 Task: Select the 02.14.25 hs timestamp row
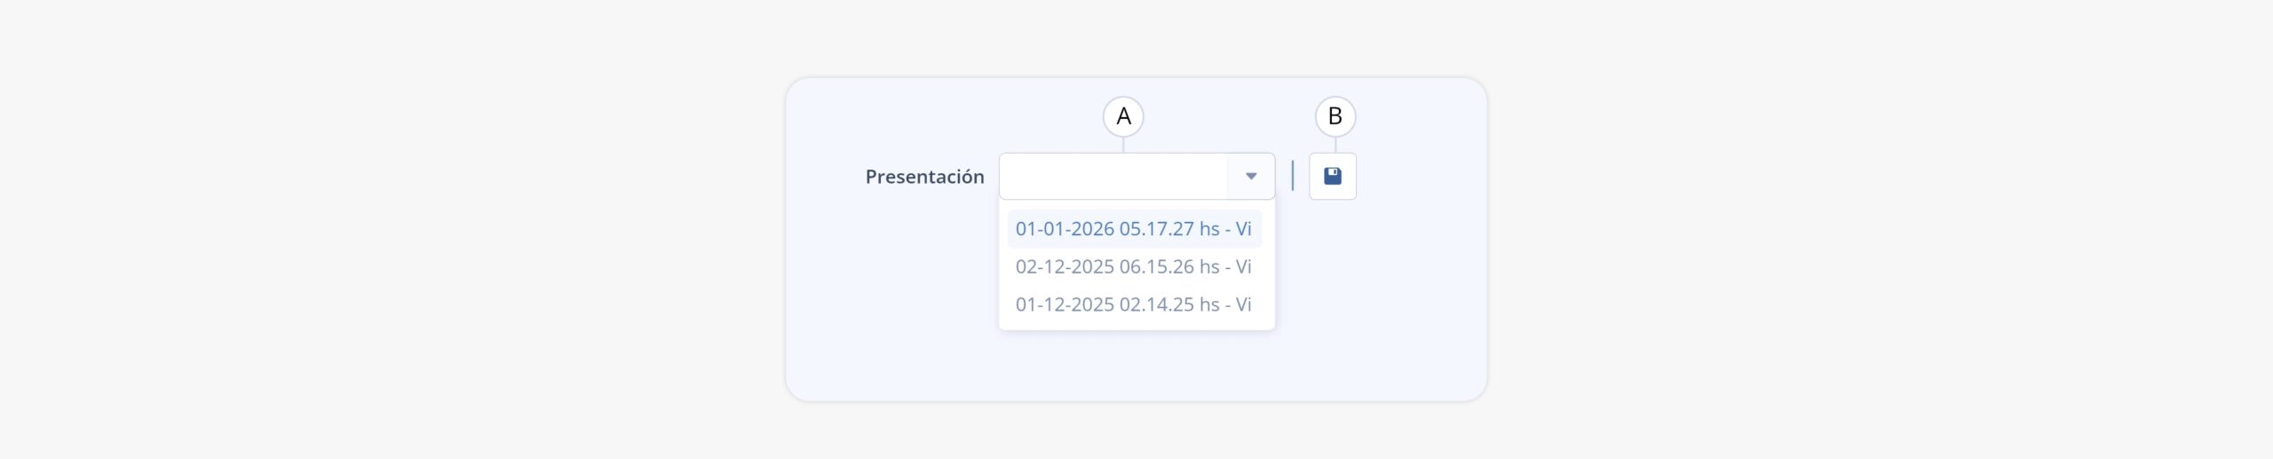tap(1134, 305)
